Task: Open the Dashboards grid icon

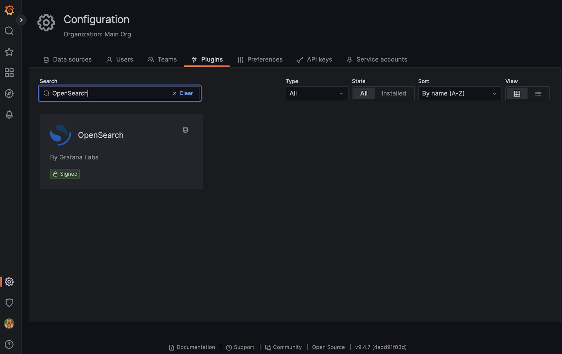Action: (9, 73)
